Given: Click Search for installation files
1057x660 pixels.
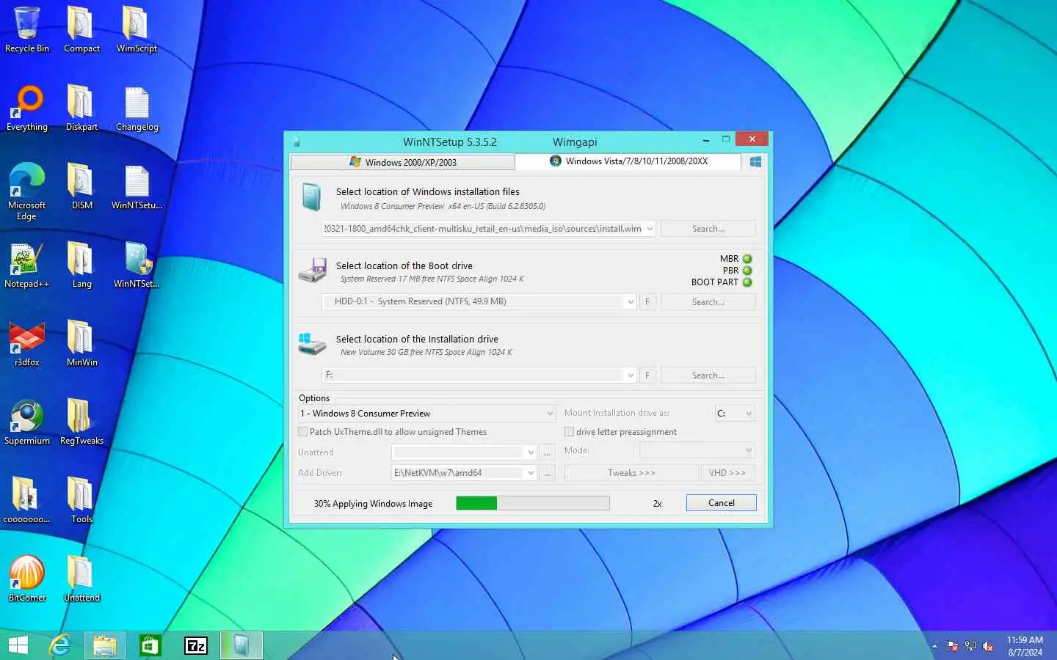Looking at the screenshot, I should 708,229.
